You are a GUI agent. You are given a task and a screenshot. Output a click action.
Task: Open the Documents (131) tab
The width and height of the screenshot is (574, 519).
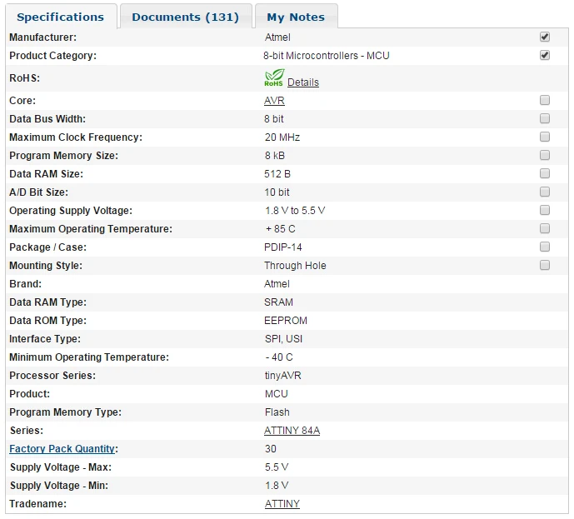(x=186, y=17)
